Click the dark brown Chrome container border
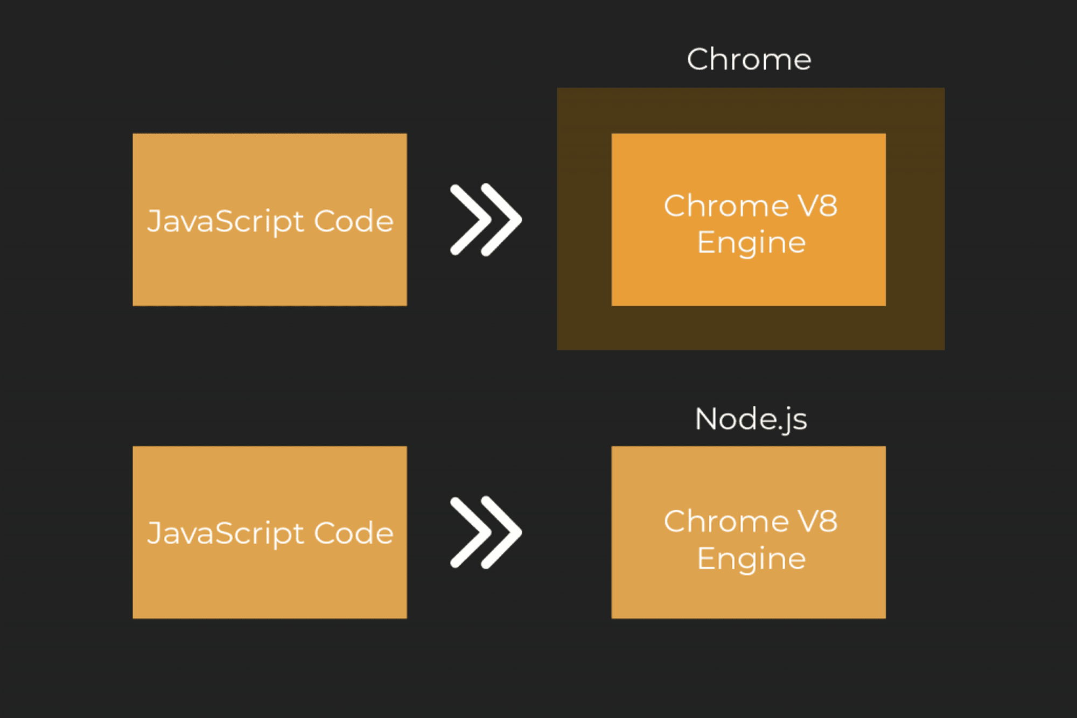Viewport: 1077px width, 718px height. point(584,220)
